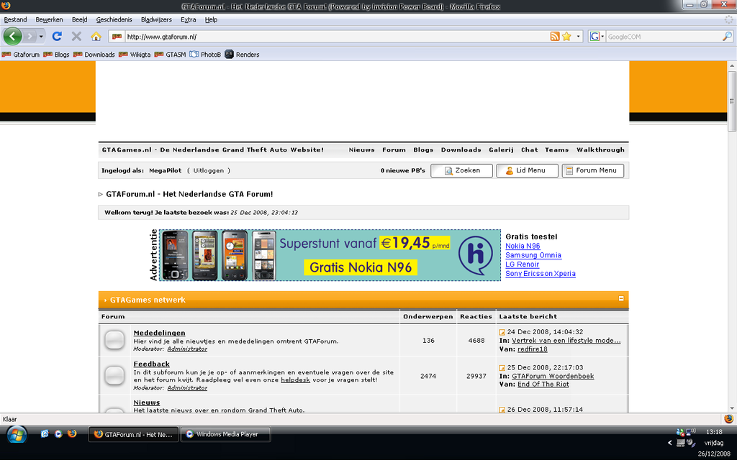Open the back/forward history dropdown arrow
737x460 pixels.
click(41, 36)
